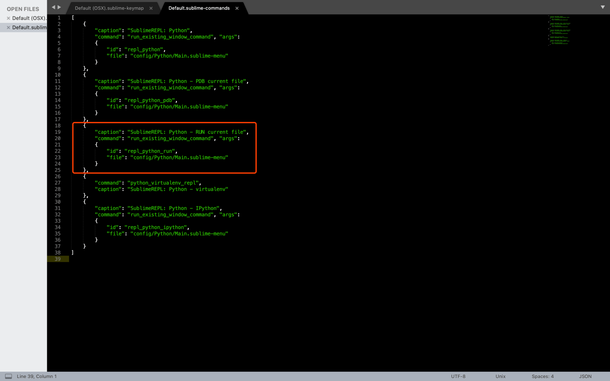
Task: Select Default.sublim file in sidebar list
Action: [29, 28]
